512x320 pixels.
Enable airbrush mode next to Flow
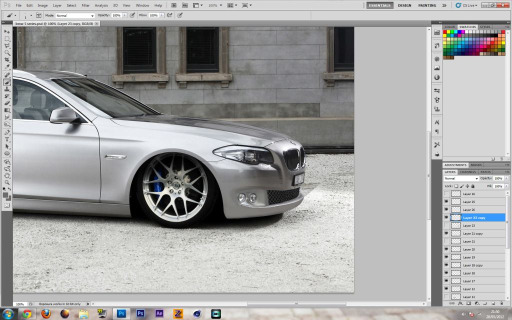(x=169, y=15)
